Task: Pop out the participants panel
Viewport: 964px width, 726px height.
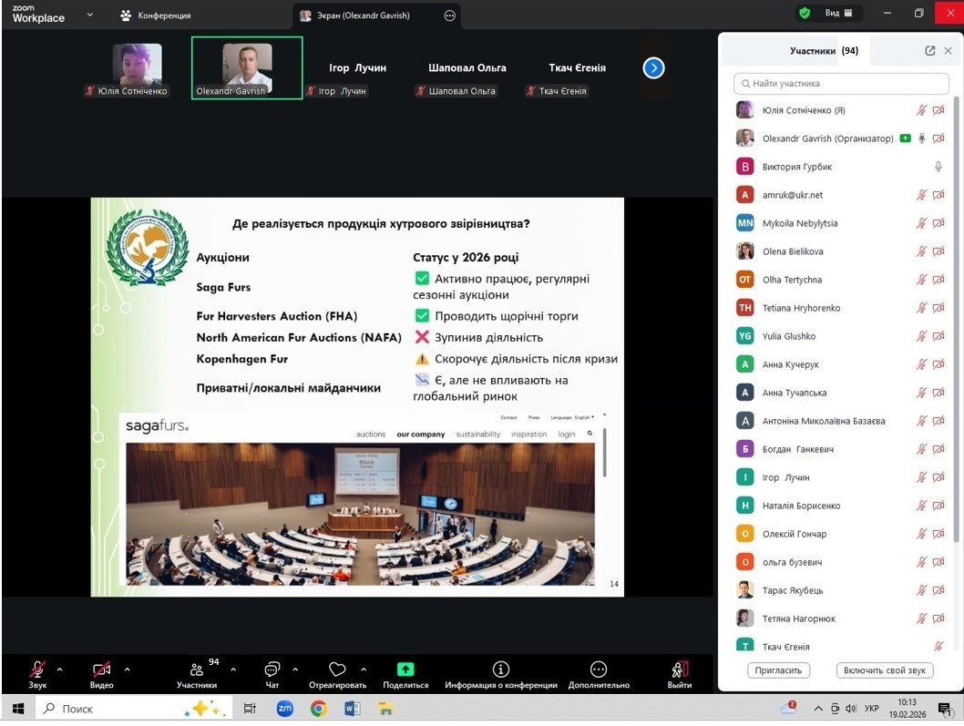Action: [929, 51]
